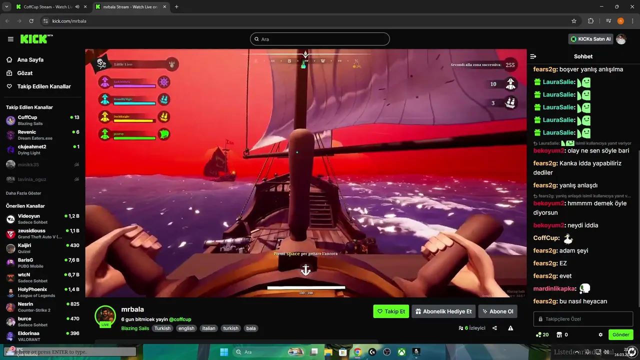The width and height of the screenshot is (640, 360).
Task: Mute the CoffCup Stream tab audio
Action: pos(77,7)
